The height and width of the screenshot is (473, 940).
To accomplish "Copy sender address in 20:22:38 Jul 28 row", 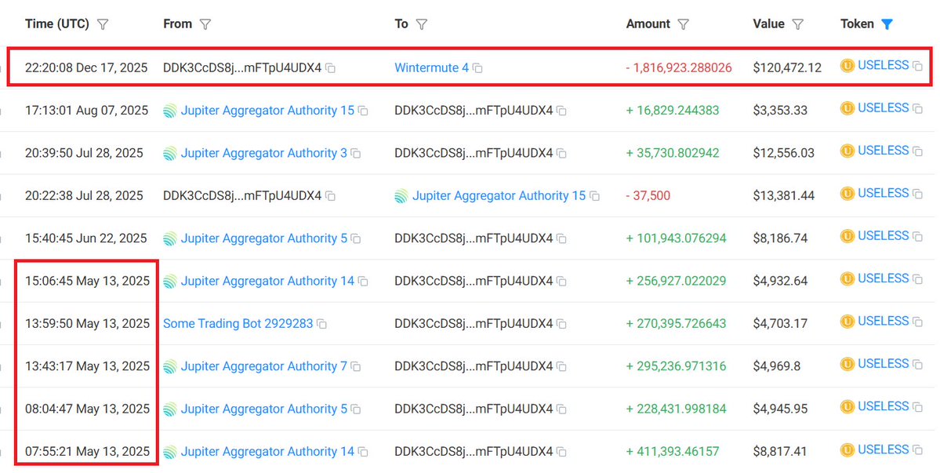I will 330,196.
